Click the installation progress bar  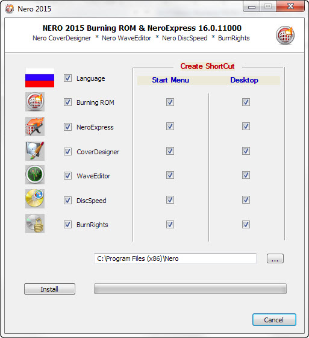tap(190, 289)
